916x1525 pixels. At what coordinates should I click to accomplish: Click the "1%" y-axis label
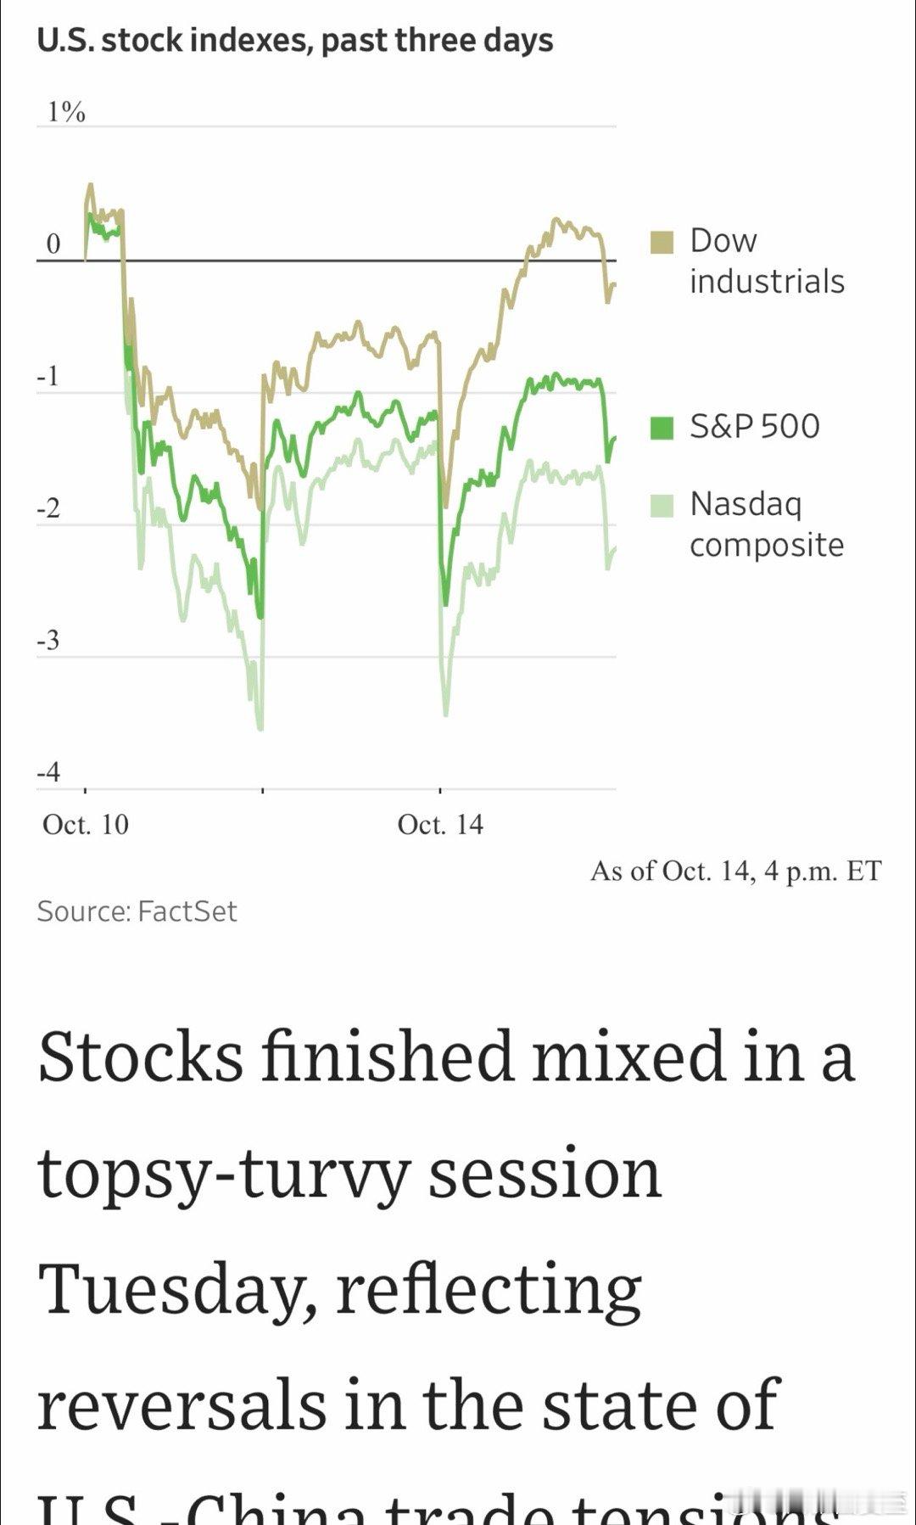[66, 112]
